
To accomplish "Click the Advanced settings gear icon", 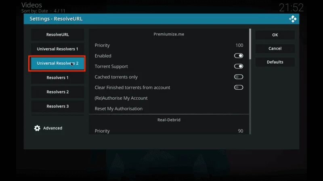I will coord(37,128).
